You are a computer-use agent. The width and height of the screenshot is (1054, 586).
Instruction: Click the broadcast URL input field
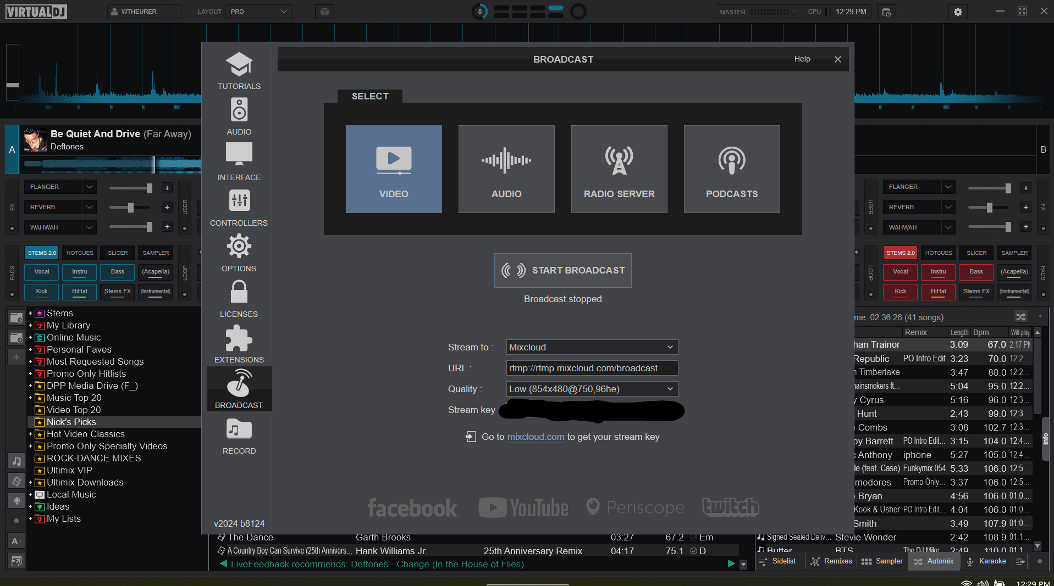click(592, 368)
